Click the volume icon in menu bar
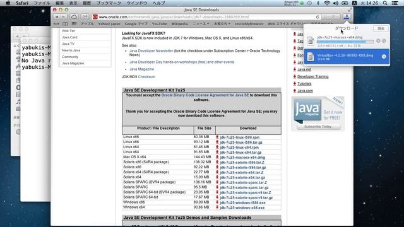The height and width of the screenshot is (227, 404). coord(335,3)
